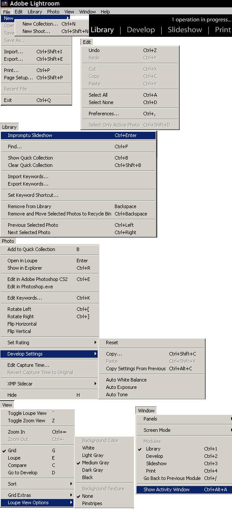Select Print… in File menu
Viewport: 232px width, 509px height.
[36, 70]
